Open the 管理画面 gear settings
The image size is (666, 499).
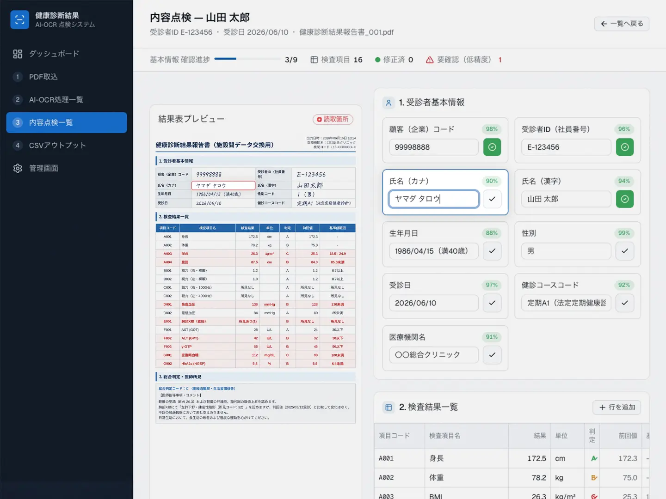18,168
